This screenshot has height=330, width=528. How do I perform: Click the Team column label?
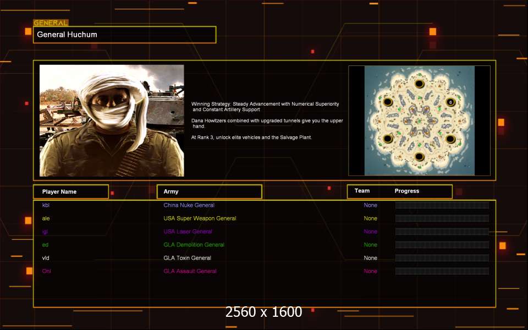(x=362, y=191)
